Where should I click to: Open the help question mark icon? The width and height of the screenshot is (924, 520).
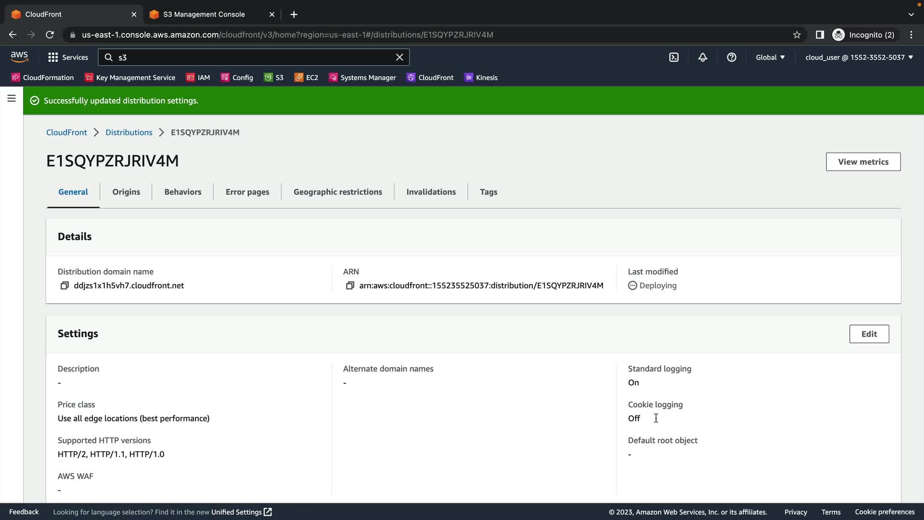(731, 57)
